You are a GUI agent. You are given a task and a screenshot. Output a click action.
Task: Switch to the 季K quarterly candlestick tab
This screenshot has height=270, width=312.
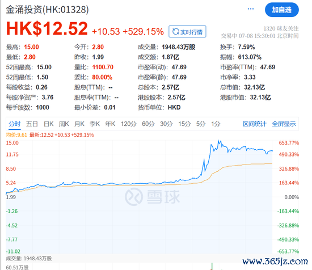[x=95, y=124]
